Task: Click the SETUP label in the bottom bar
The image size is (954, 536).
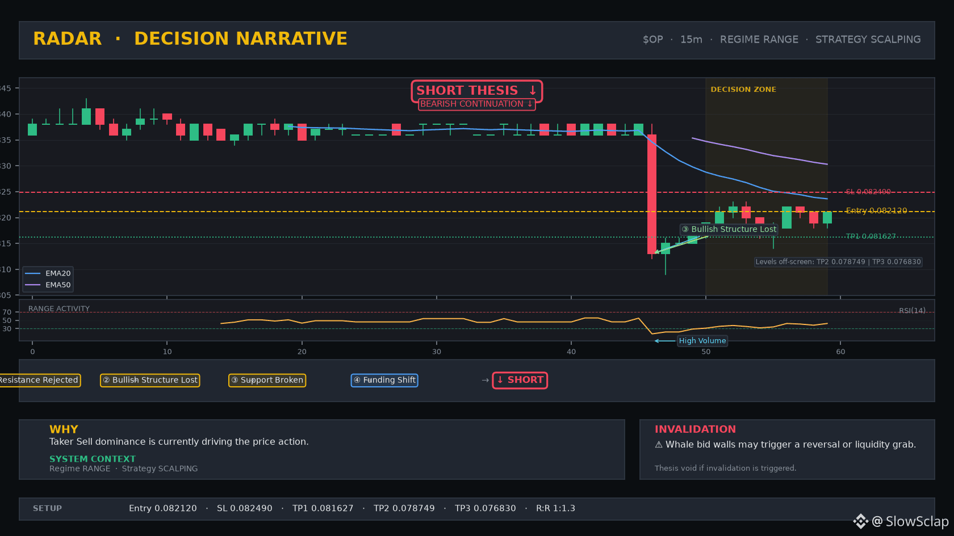Action: click(x=47, y=508)
